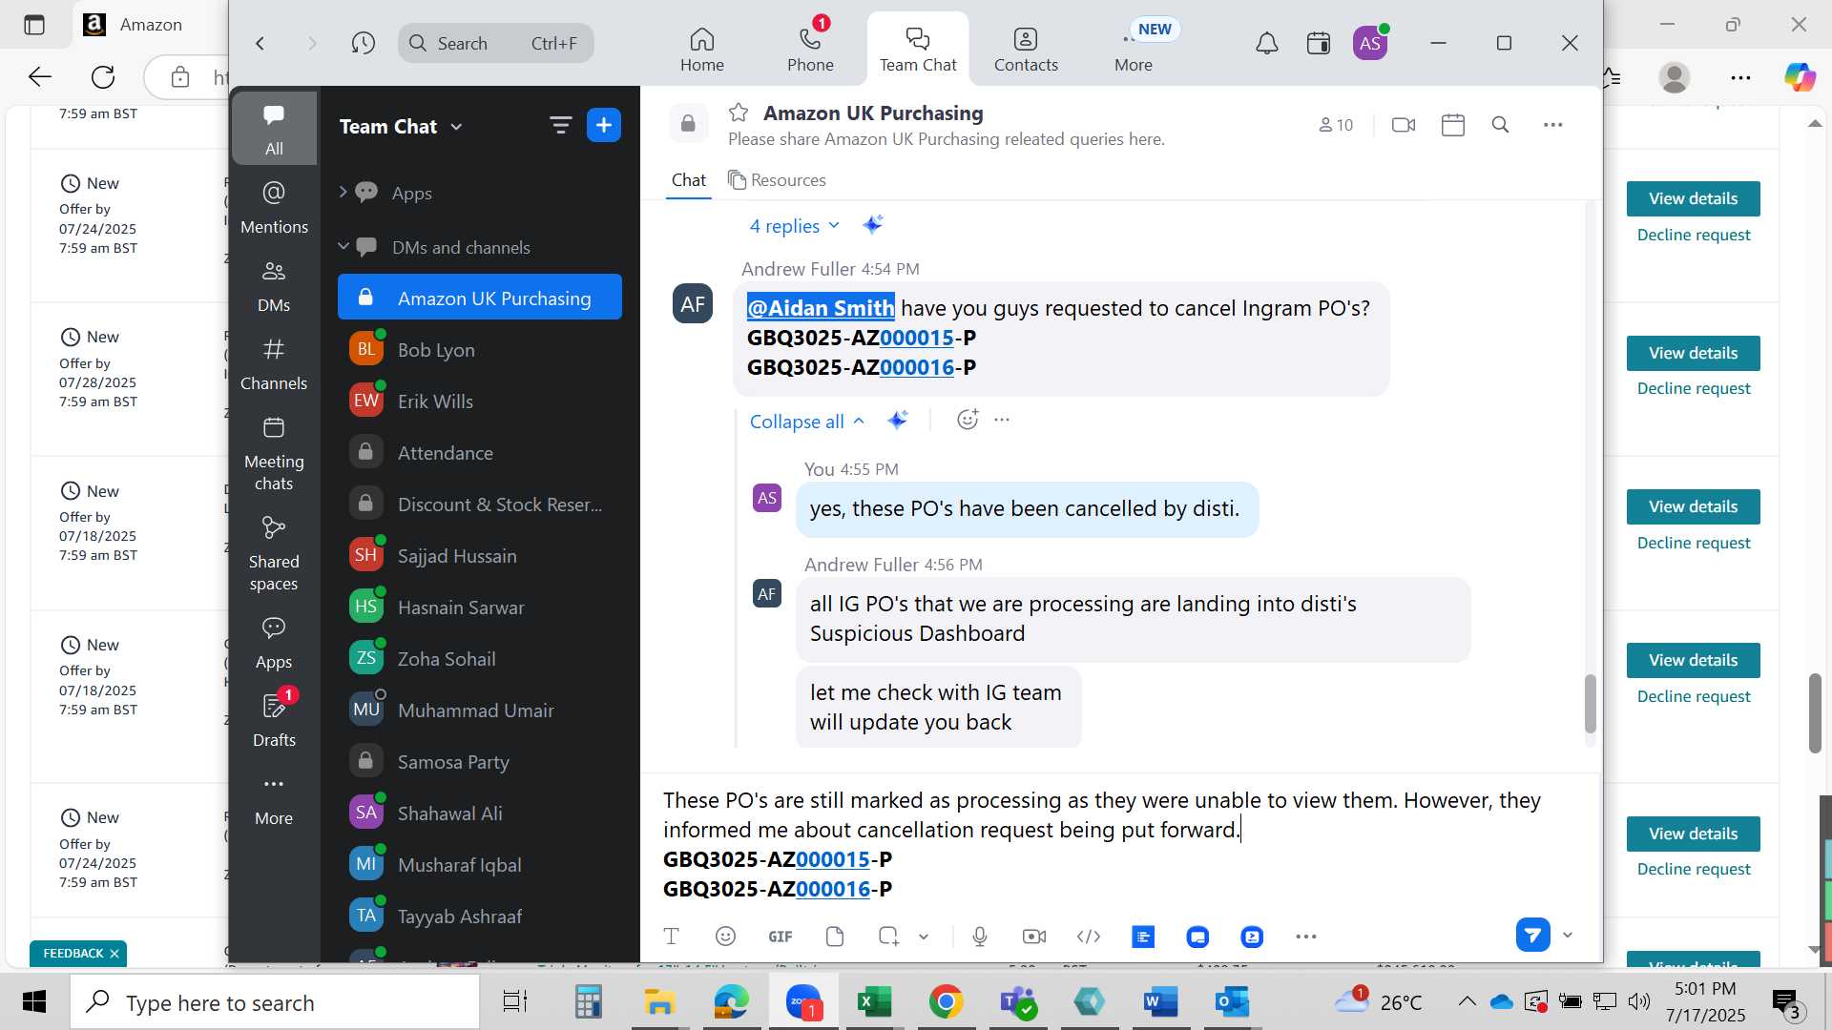The image size is (1832, 1030).
Task: Open send options arrow next to send button
Action: (x=1568, y=936)
